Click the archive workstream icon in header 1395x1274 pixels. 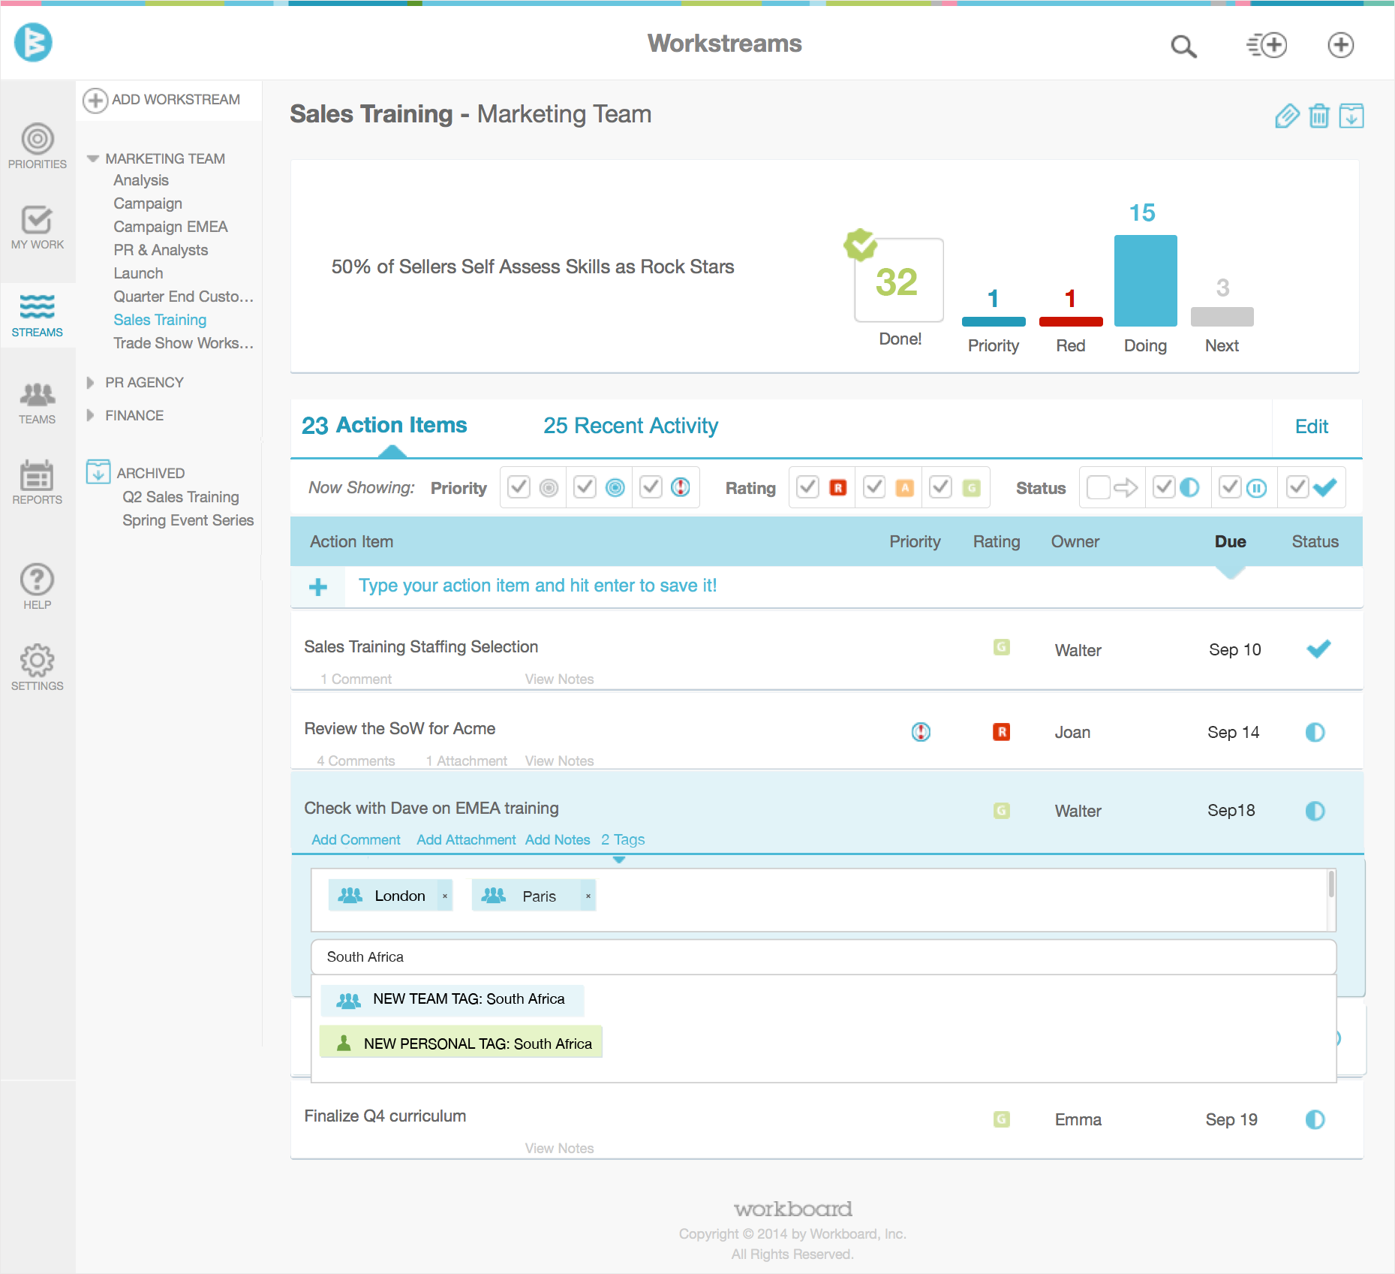1351,116
